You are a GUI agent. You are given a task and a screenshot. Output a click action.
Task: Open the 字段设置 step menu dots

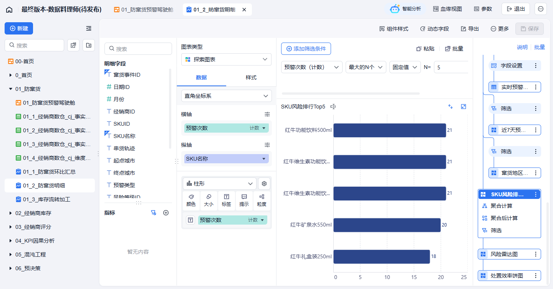click(x=536, y=66)
